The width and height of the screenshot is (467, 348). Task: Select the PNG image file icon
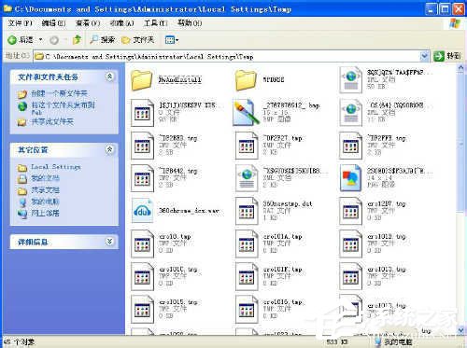[x=351, y=178]
